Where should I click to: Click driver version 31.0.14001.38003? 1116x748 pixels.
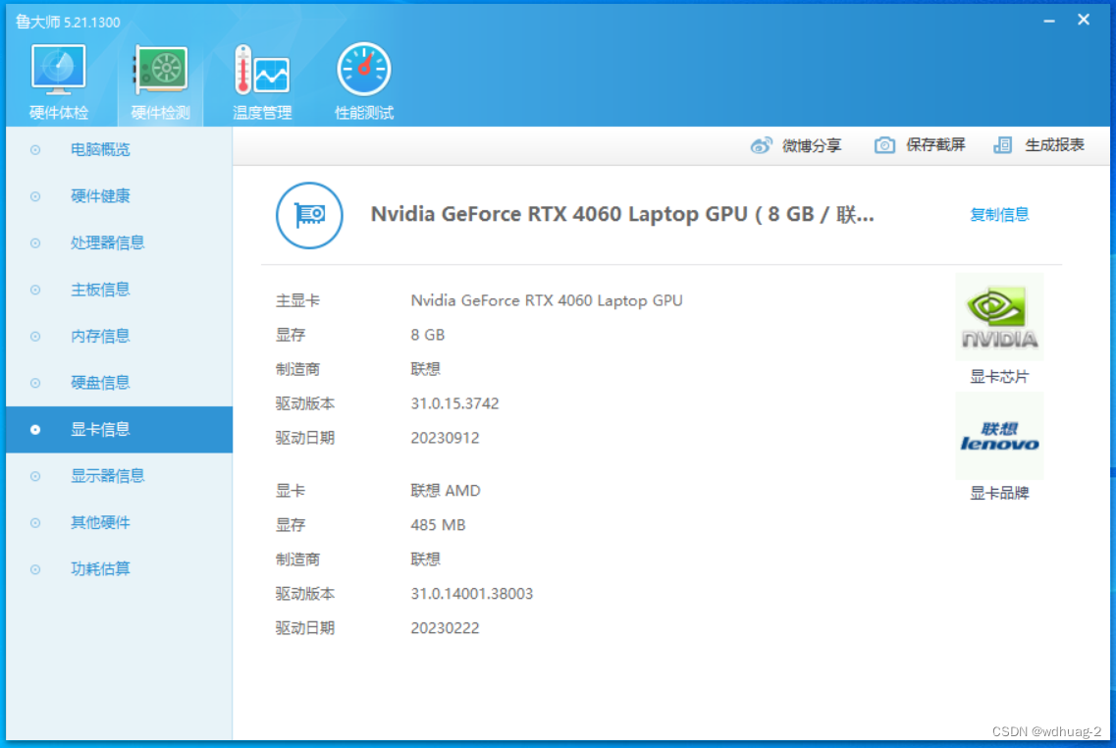472,594
